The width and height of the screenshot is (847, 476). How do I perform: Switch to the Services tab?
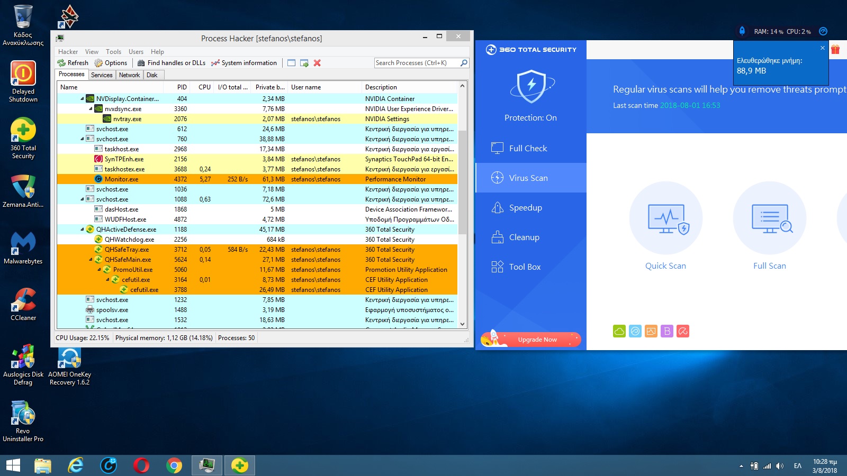(x=102, y=75)
